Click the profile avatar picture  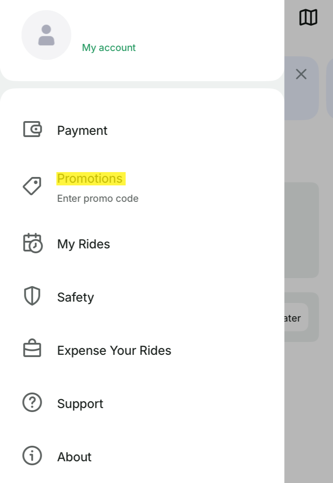point(46,35)
